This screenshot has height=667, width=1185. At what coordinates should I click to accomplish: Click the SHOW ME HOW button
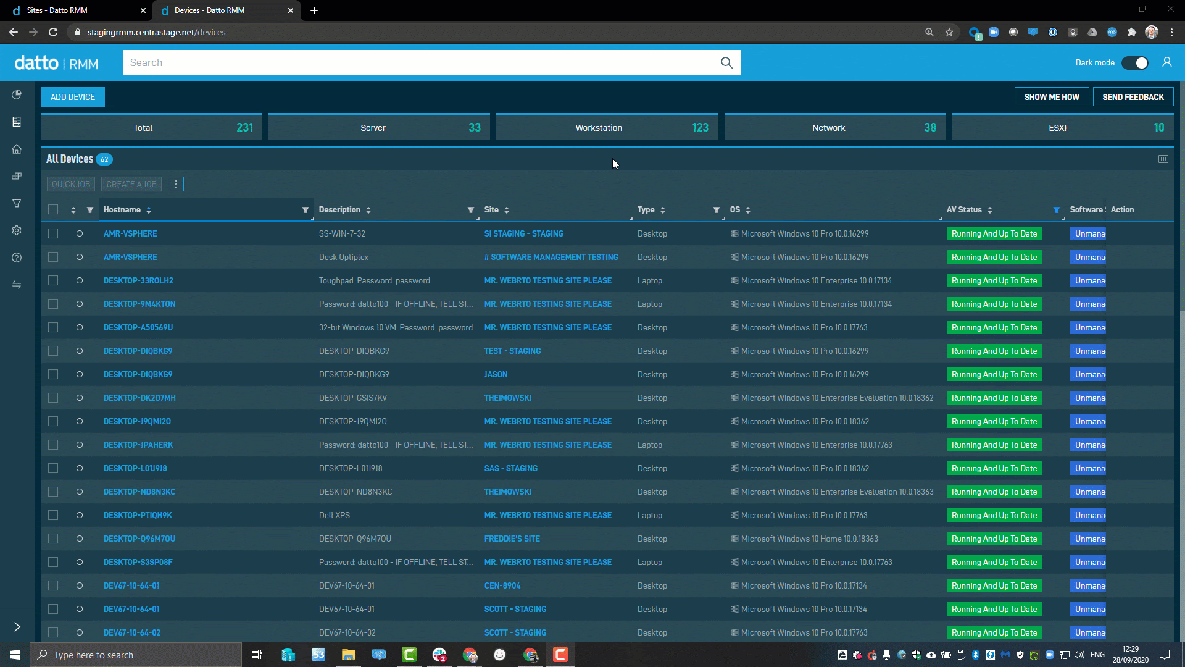pos(1052,97)
